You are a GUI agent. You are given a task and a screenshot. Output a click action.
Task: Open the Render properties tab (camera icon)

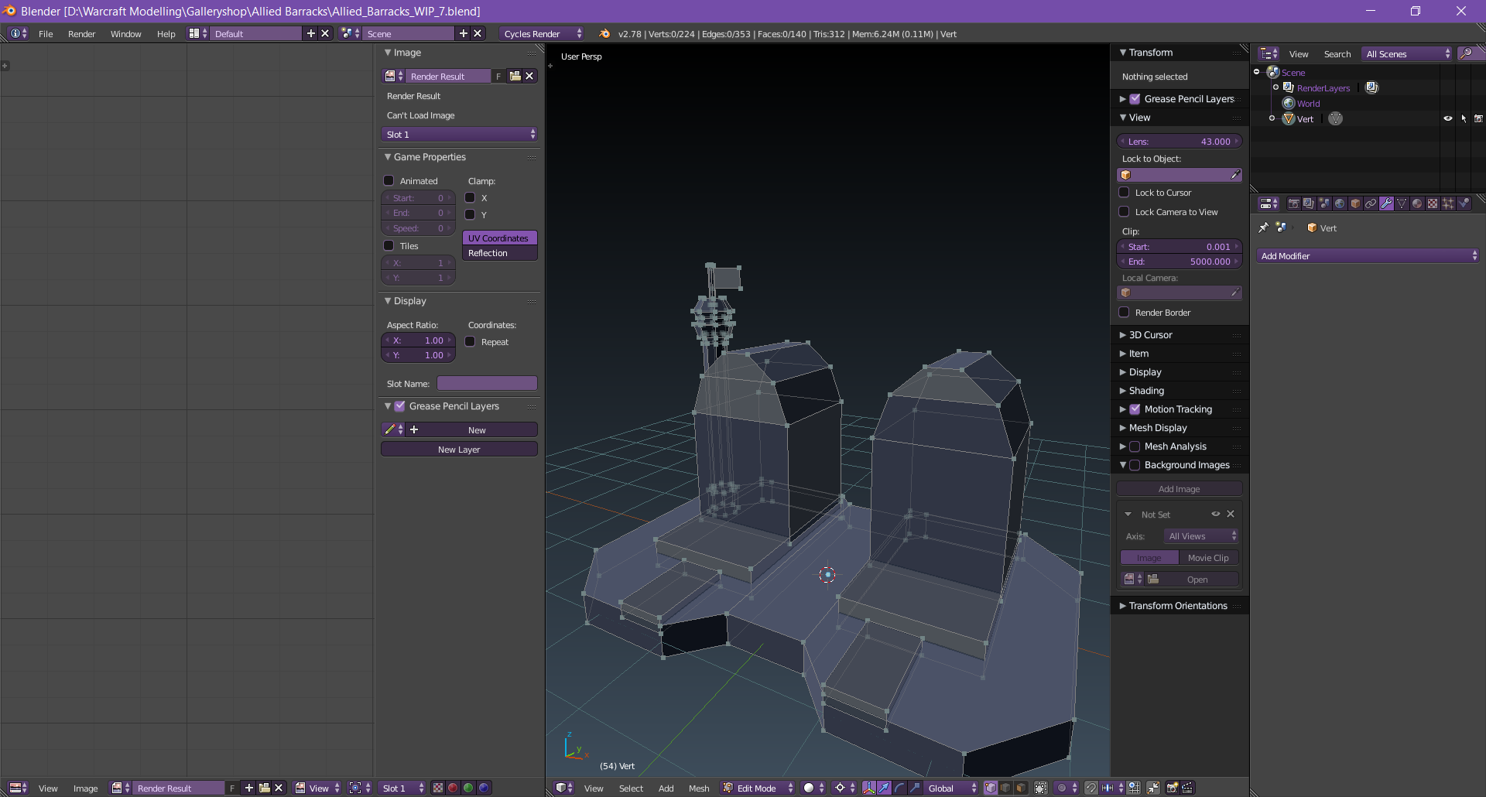pos(1293,204)
